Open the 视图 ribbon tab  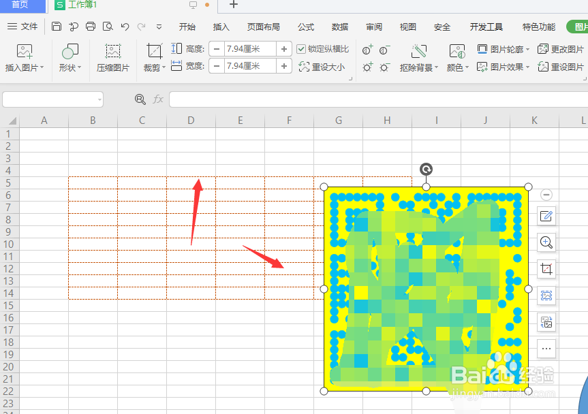408,27
